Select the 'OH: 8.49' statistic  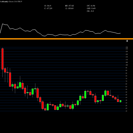coord(91,9)
